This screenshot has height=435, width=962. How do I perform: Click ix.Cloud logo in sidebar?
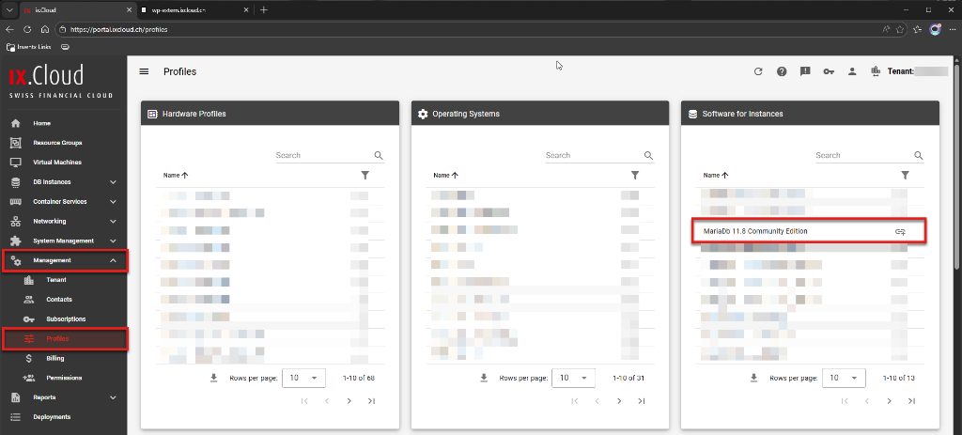(x=61, y=81)
